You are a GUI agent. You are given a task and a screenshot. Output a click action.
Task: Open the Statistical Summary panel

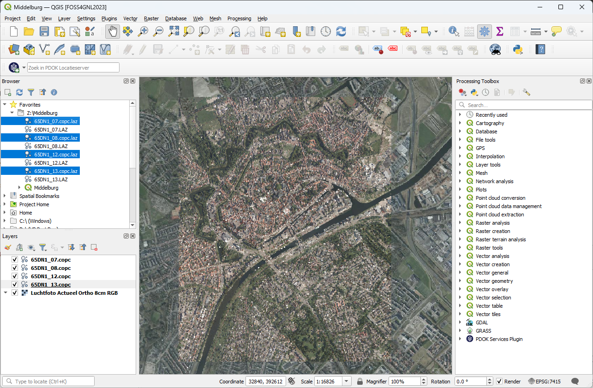(x=499, y=32)
